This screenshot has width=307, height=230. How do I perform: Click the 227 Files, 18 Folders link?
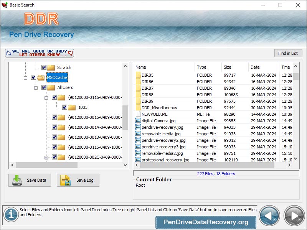pyautogui.click(x=216, y=174)
